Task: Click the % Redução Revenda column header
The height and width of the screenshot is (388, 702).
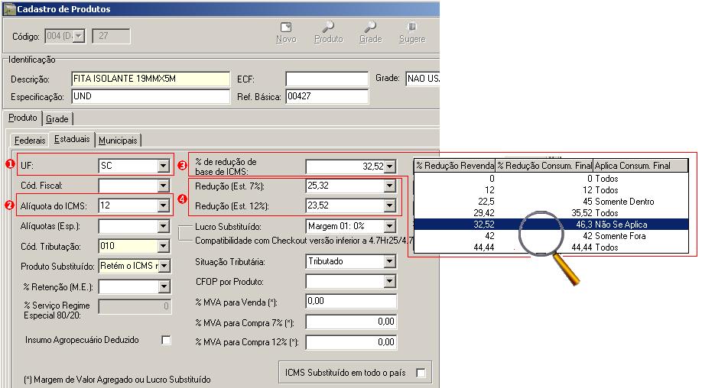Action: pyautogui.click(x=455, y=166)
